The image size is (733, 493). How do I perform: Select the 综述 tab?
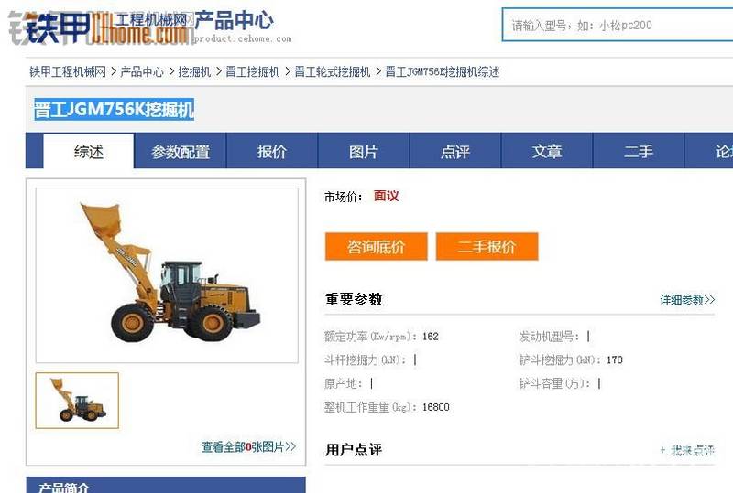[x=88, y=151]
